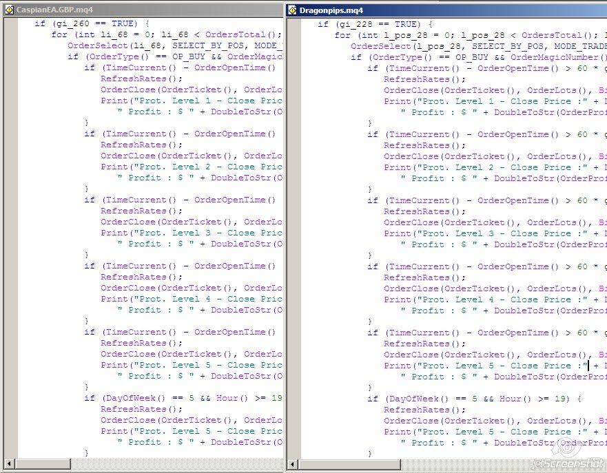Click 'TRUE' in CaspianEA first line
This screenshot has height=473, width=607.
(122, 23)
